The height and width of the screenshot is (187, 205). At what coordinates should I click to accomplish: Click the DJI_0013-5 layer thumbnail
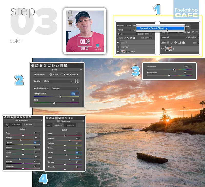(122, 52)
